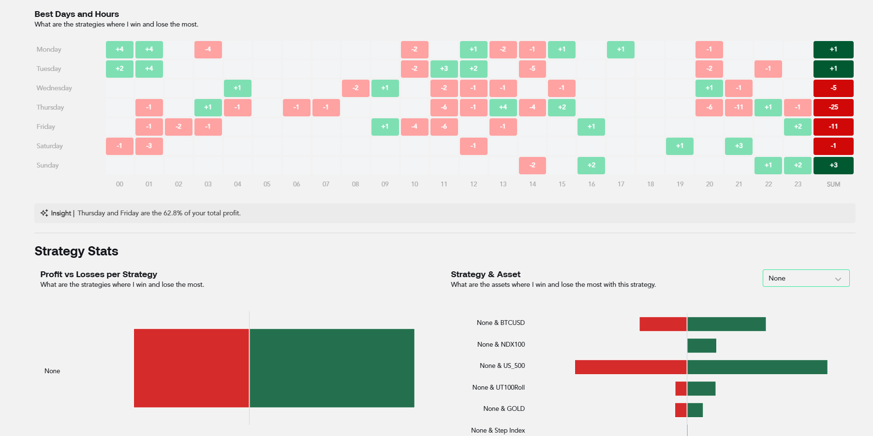Viewport: 873px width, 436px height.
Task: Select Thursday 13:00 cell showing +4
Action: pyautogui.click(x=503, y=107)
